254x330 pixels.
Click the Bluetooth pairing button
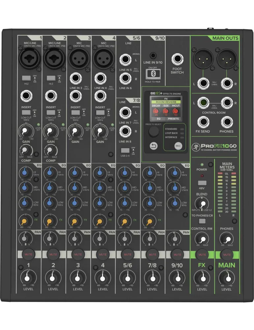click(153, 74)
